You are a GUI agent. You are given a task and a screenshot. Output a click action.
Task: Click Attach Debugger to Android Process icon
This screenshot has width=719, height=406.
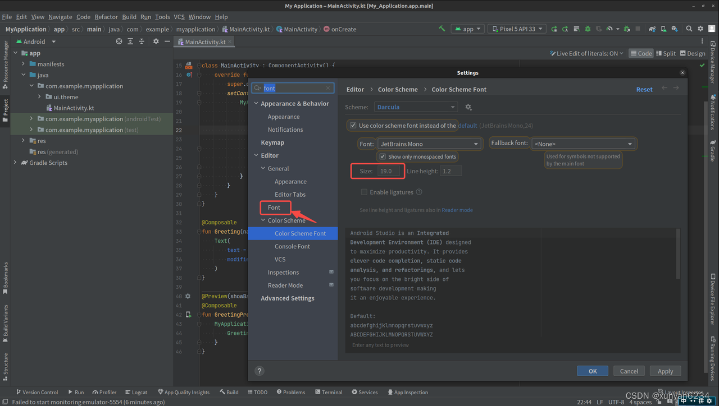coord(627,29)
